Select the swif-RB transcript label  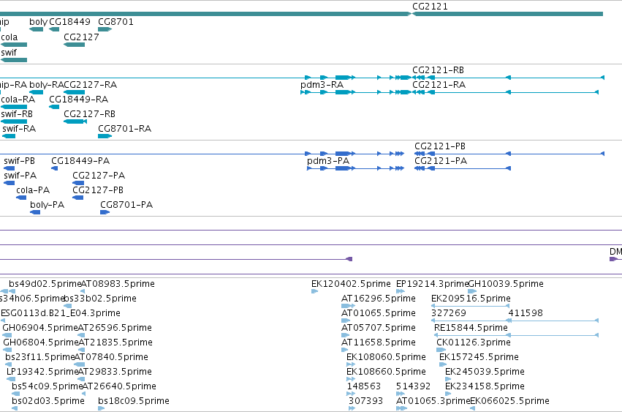[17, 114]
